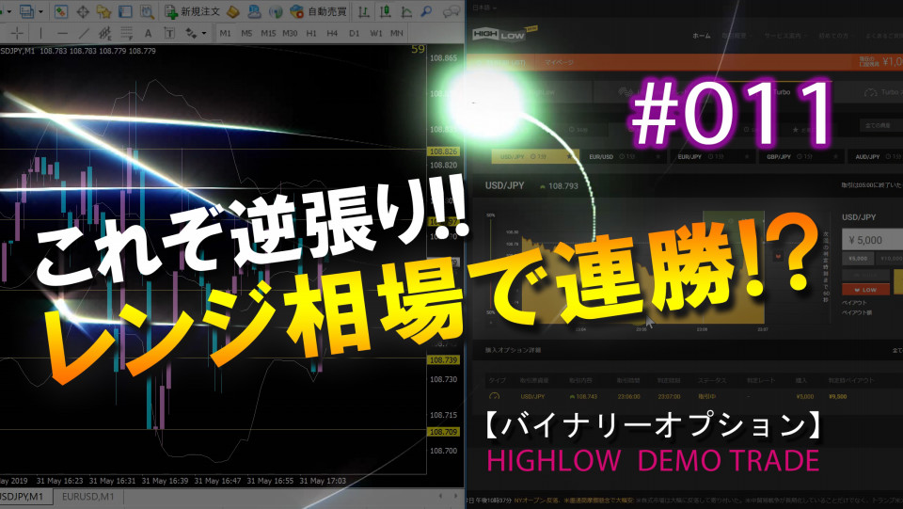Viewport: 903px width, 509px height.
Task: Toggle 自動売買 auto trading
Action: (319, 11)
